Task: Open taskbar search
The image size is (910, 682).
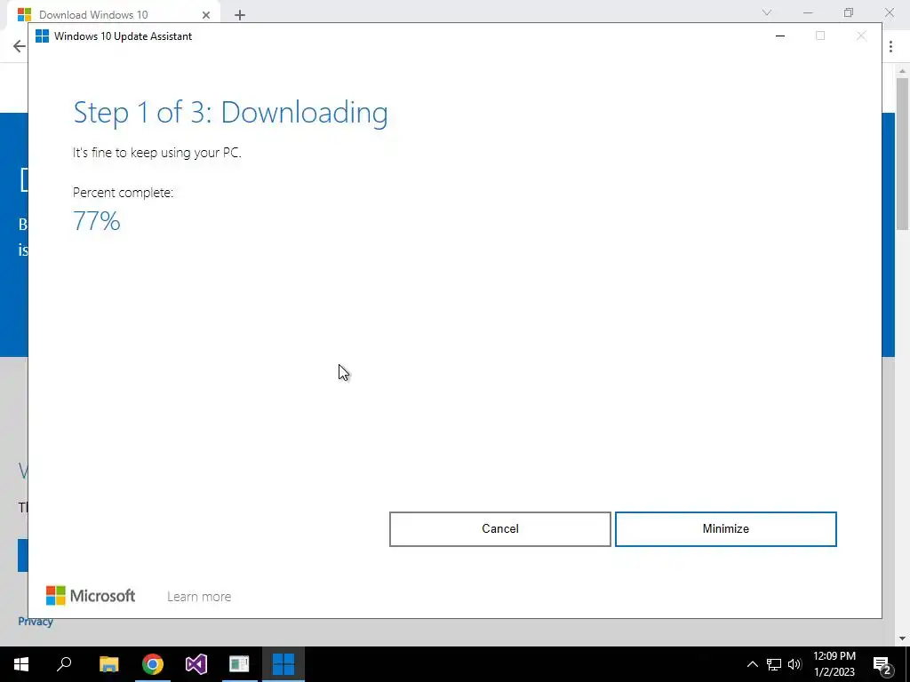Action: click(64, 664)
